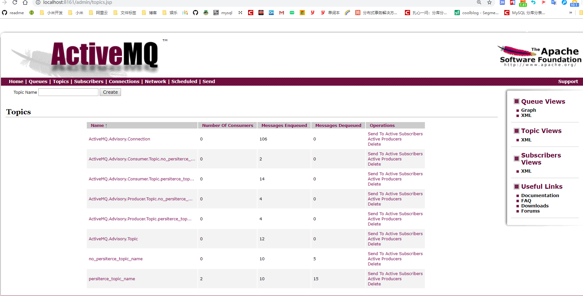Image resolution: width=583 pixels, height=296 pixels.
Task: Click the site info icon in address bar
Action: (x=38, y=2)
